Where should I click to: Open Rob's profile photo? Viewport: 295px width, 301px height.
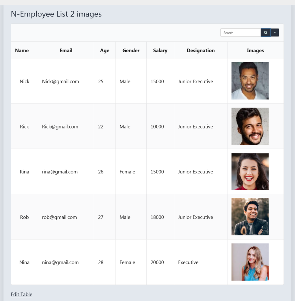click(x=250, y=217)
